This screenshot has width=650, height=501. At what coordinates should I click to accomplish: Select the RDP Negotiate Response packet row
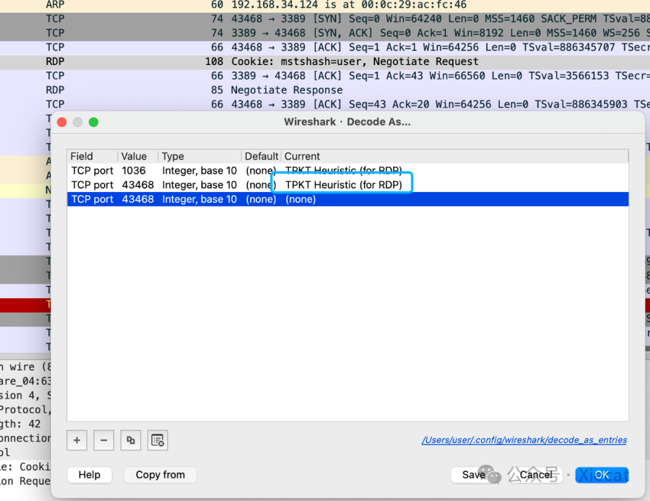286,90
